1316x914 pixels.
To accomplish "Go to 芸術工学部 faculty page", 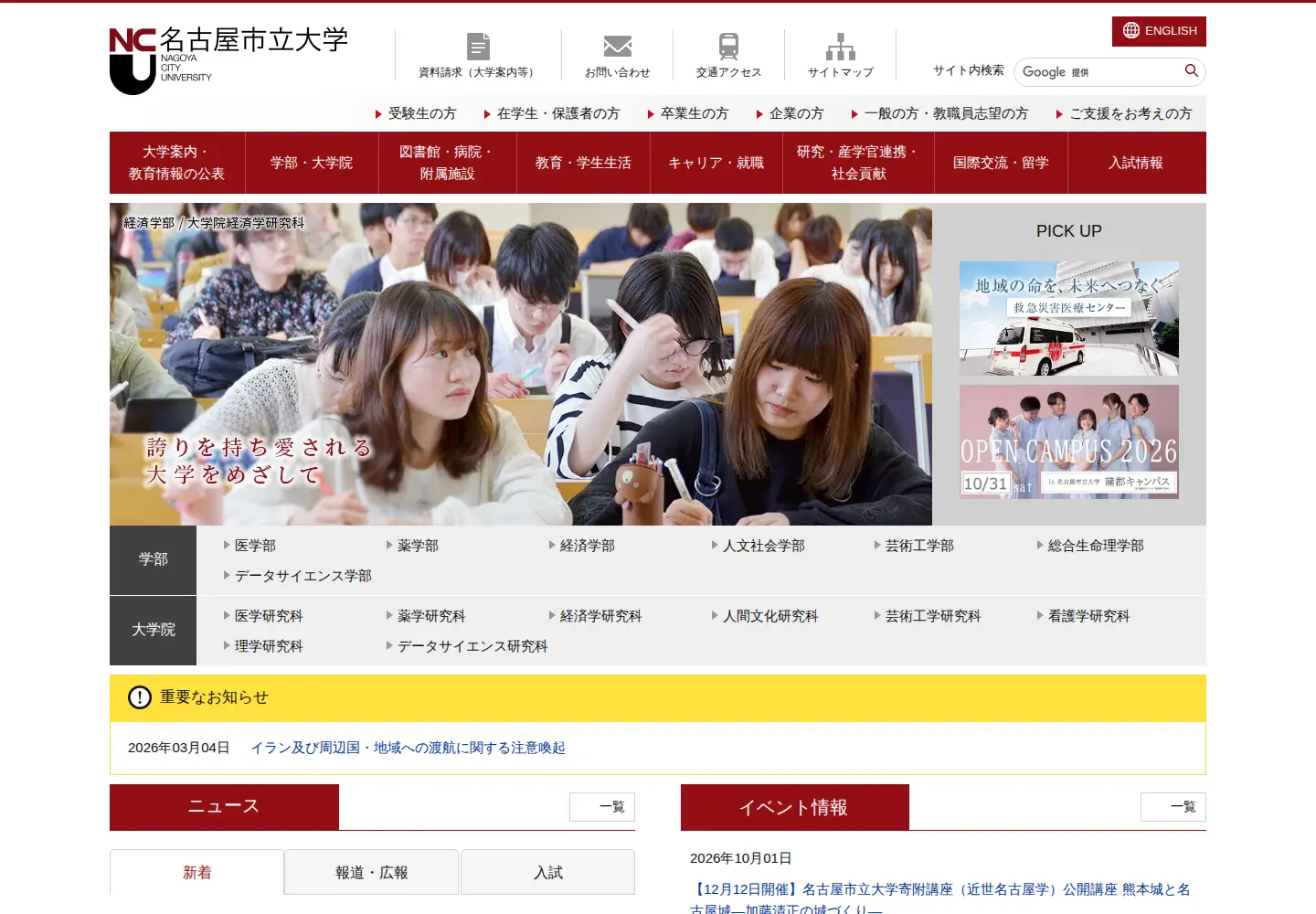I will point(914,546).
